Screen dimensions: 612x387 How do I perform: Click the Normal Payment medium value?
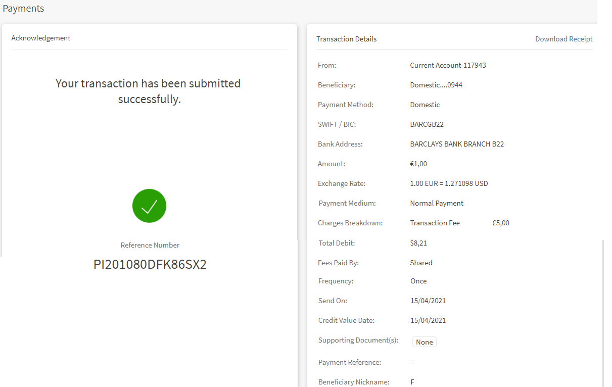[437, 203]
